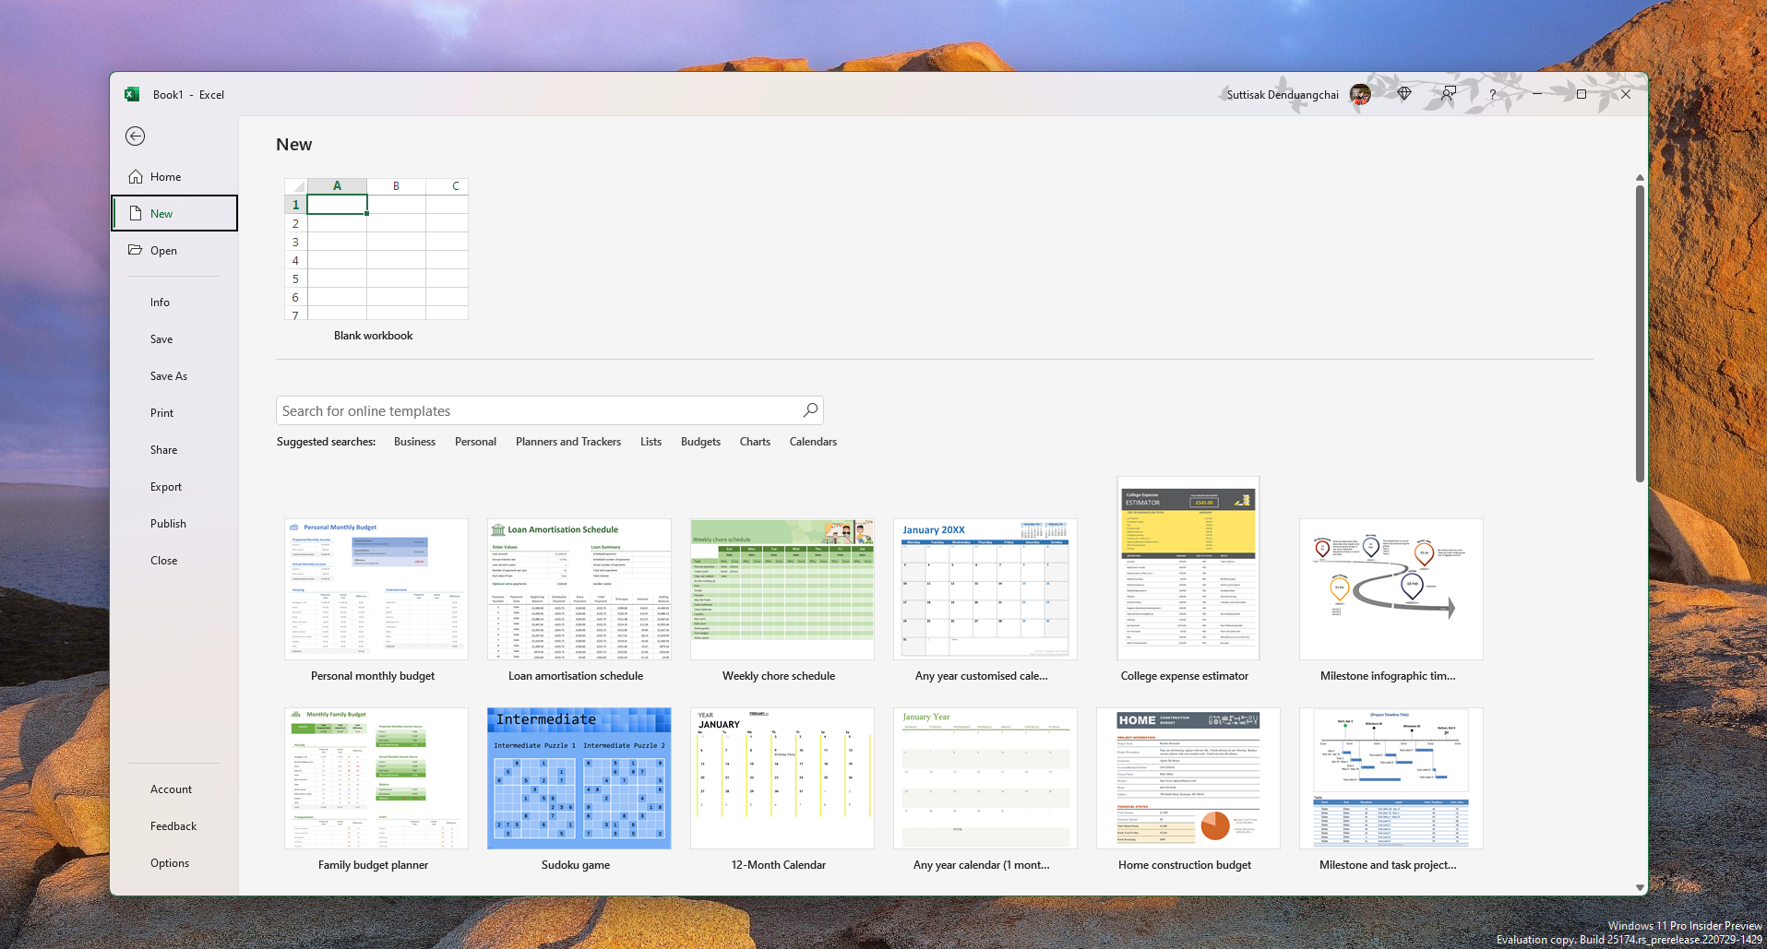Open College expense estimator template
Image resolution: width=1767 pixels, height=949 pixels.
[1188, 568]
